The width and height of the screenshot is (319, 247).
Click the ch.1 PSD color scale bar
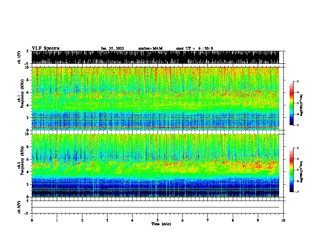pos(291,103)
